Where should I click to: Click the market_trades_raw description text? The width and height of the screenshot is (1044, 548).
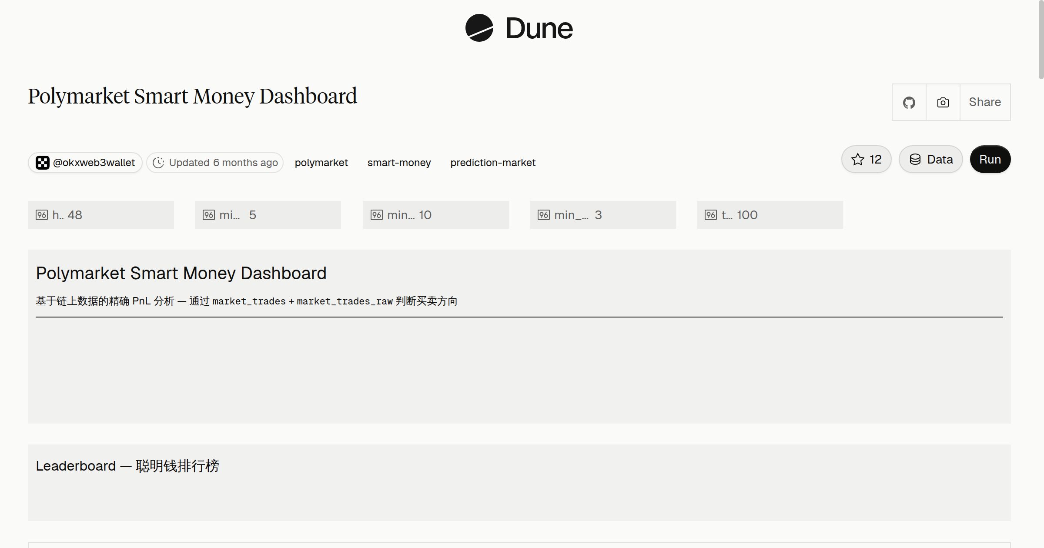click(345, 301)
